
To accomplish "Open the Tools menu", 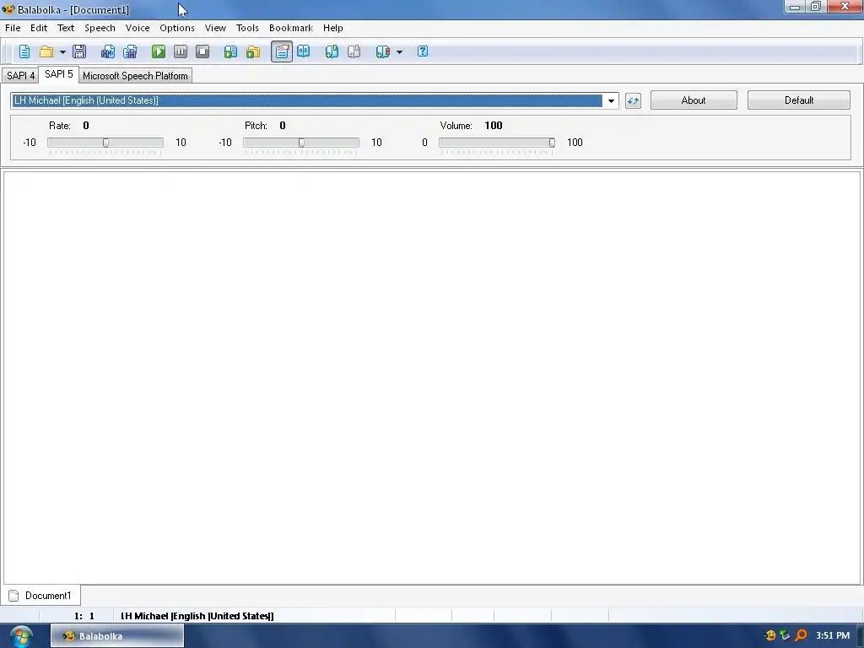I will [247, 28].
